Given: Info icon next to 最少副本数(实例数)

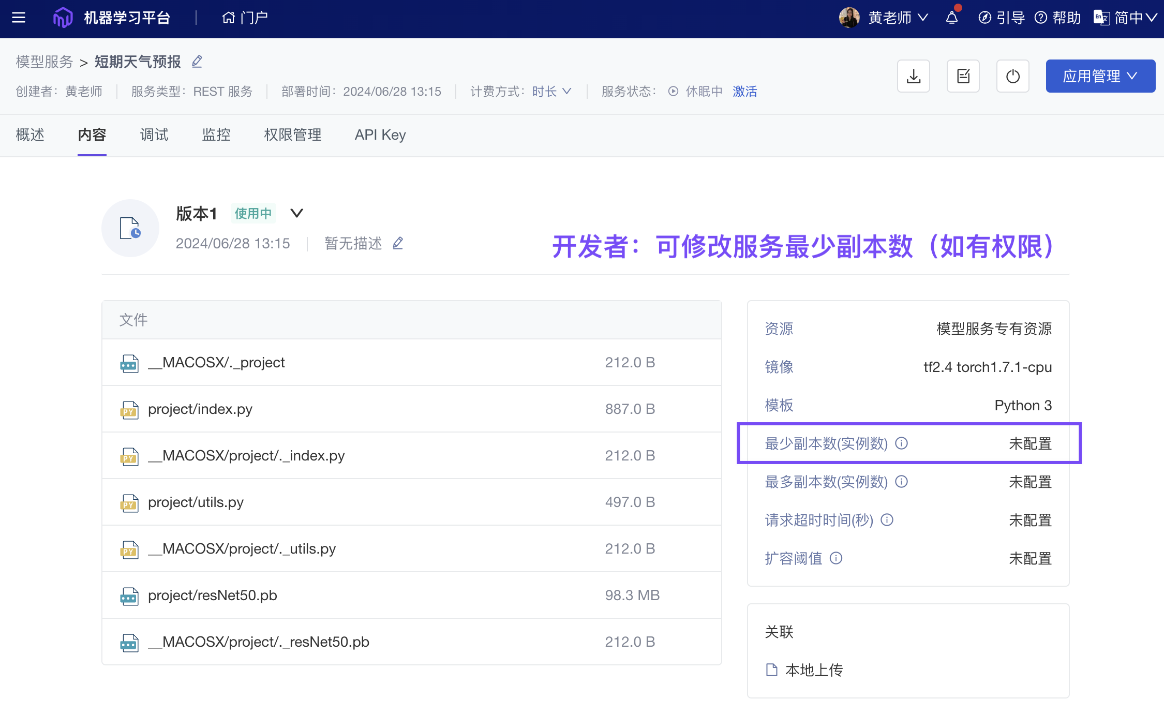Looking at the screenshot, I should point(902,443).
